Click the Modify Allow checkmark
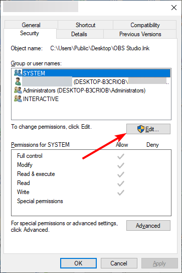Screen dimensions: 182x273 [121, 165]
